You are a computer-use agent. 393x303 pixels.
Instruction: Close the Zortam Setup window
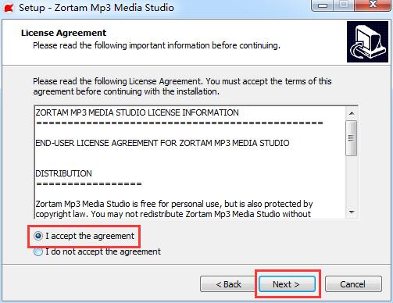pyautogui.click(x=373, y=5)
